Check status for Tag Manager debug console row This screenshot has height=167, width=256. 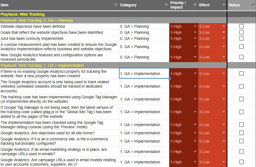tap(241, 124)
